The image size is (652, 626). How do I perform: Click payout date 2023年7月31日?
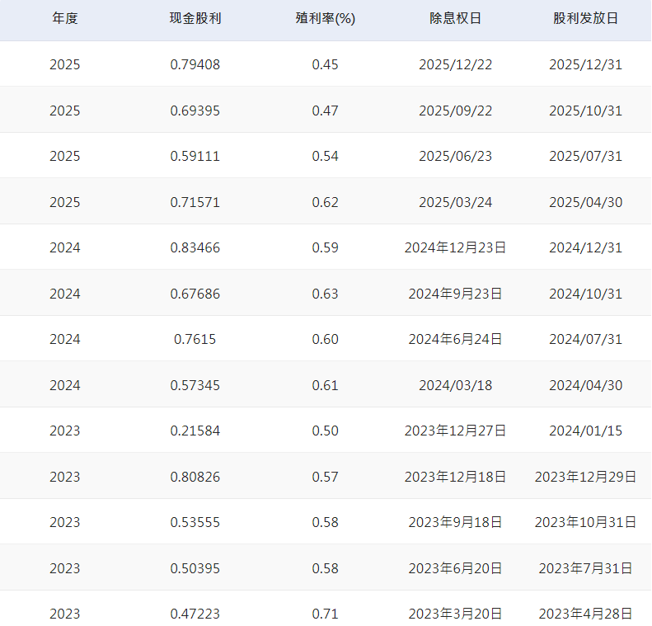585,568
